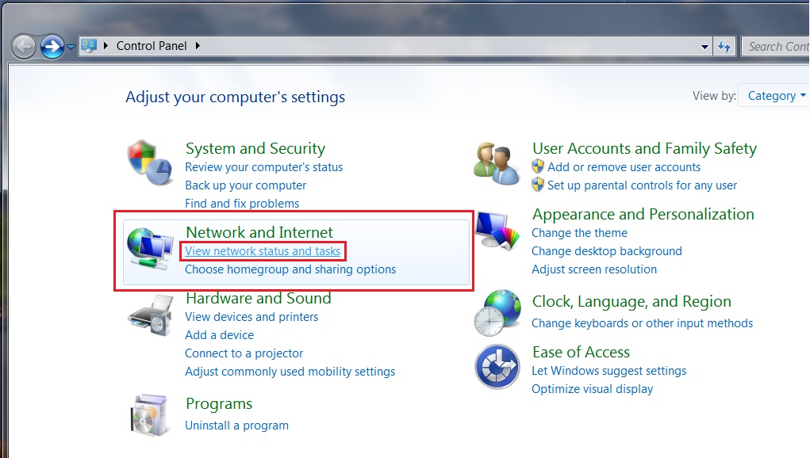The image size is (810, 458).
Task: Click Control Panel breadcrumb in address bar
Action: point(152,46)
